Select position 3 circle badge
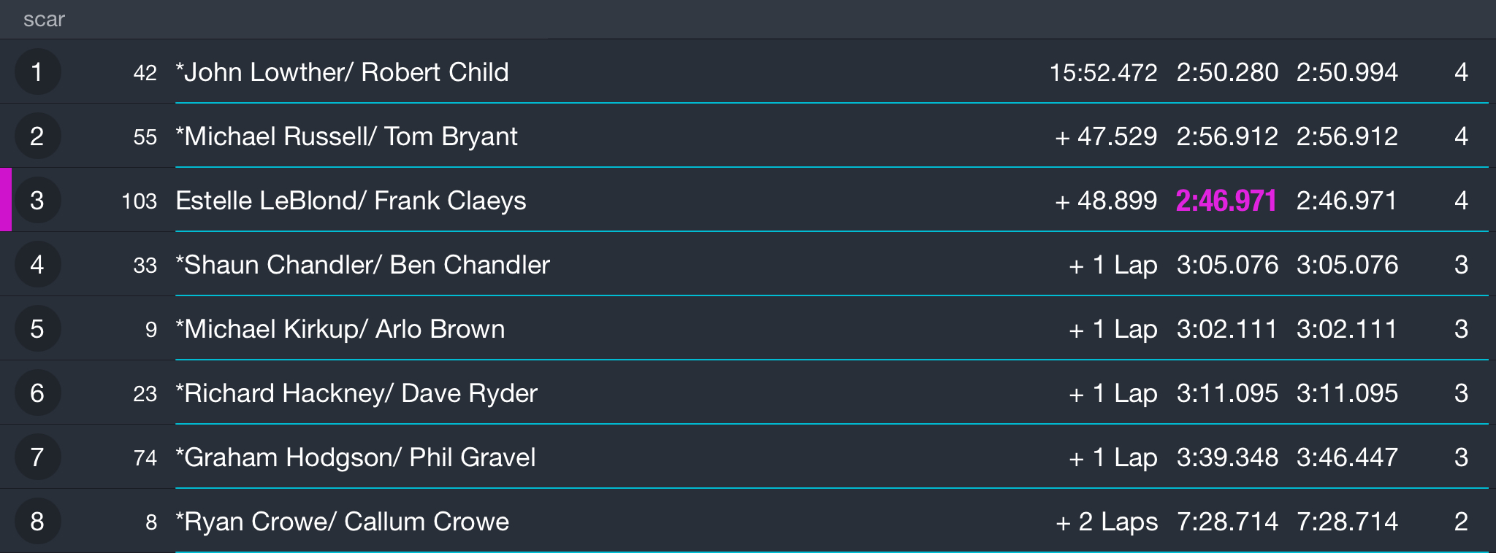The height and width of the screenshot is (553, 1496). tap(37, 200)
